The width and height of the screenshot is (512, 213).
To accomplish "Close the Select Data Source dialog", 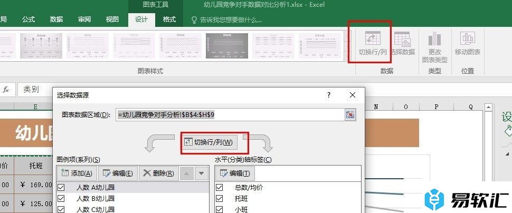I will click(x=352, y=95).
